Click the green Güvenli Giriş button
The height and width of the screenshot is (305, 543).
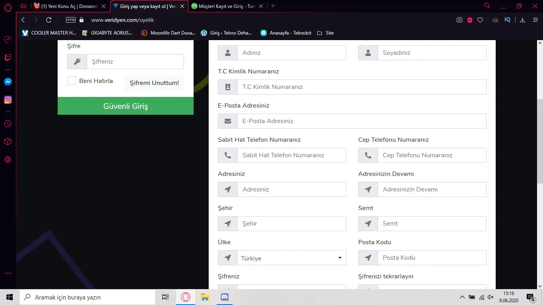coord(126,106)
